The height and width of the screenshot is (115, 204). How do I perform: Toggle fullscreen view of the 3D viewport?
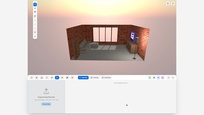[173, 4]
